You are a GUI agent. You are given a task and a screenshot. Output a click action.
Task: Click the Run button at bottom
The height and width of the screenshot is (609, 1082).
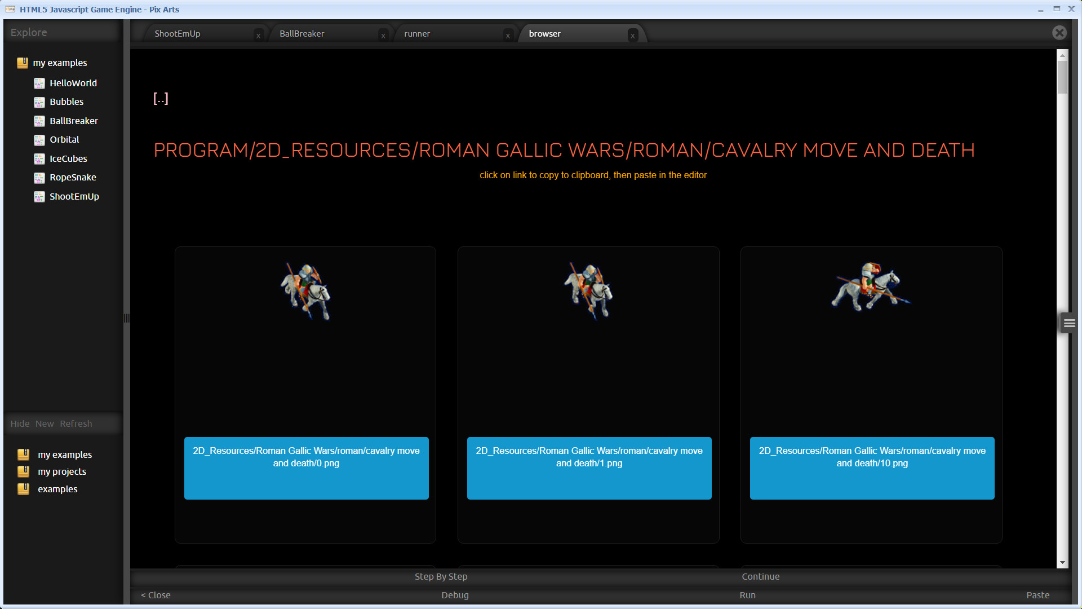[746, 595]
